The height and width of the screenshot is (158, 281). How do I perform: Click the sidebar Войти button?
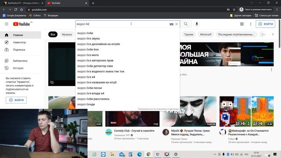coord(16,100)
